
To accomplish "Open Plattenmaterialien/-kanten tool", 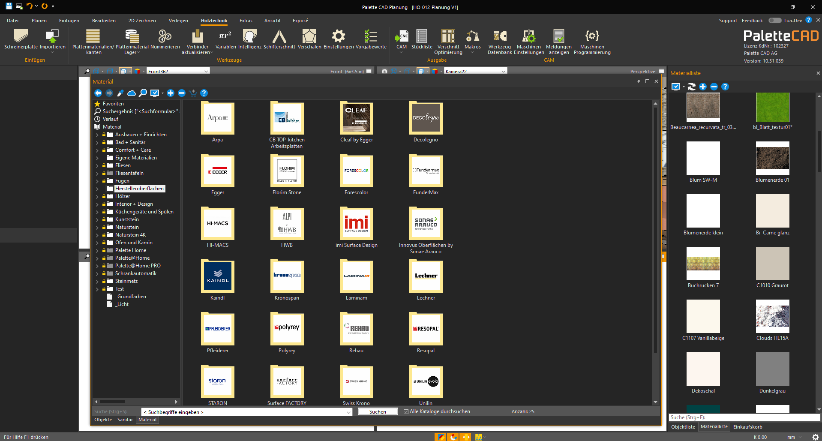I will click(x=93, y=42).
